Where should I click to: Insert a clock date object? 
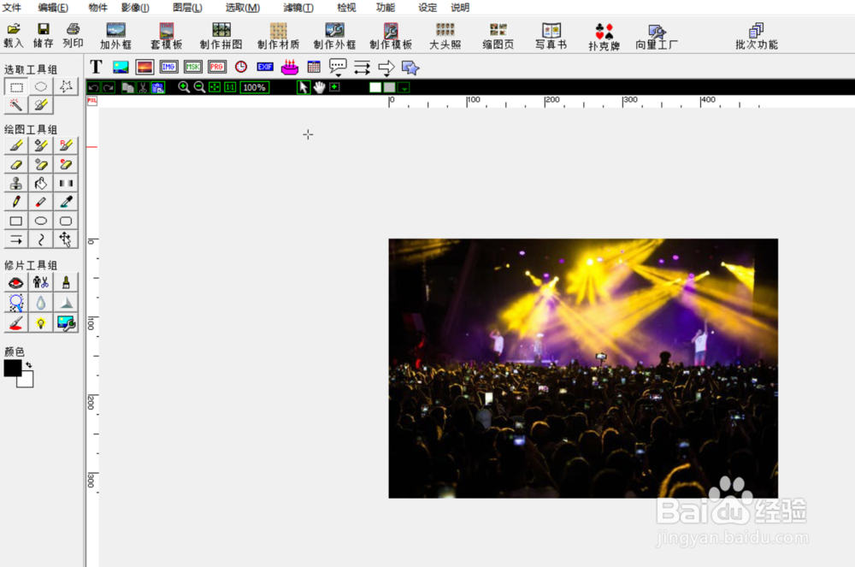[241, 67]
